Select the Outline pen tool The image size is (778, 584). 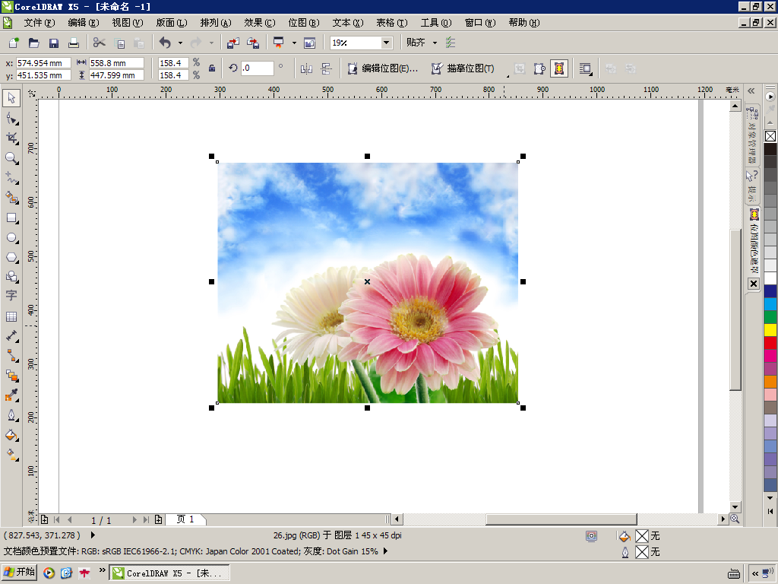click(x=11, y=415)
